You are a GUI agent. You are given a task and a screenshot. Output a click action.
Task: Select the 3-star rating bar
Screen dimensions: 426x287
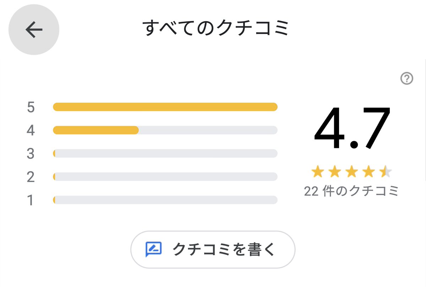(x=165, y=154)
